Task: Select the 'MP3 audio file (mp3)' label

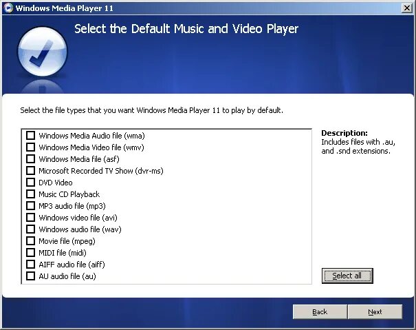Action: [72, 206]
